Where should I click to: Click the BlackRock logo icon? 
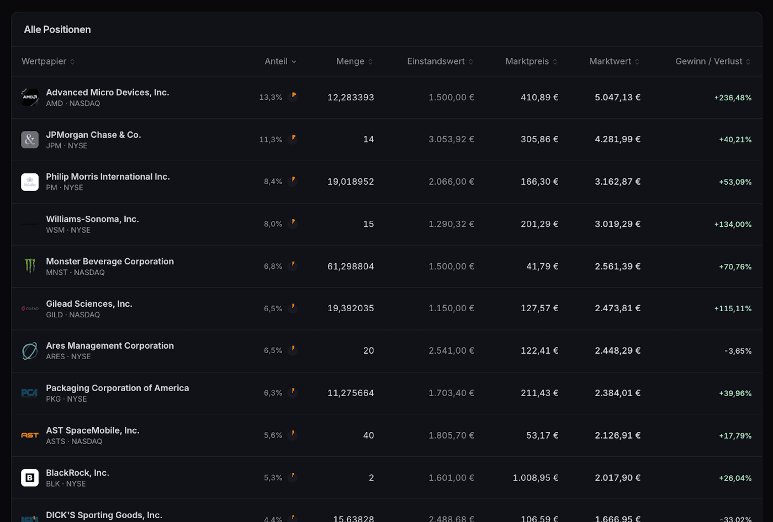pos(30,478)
